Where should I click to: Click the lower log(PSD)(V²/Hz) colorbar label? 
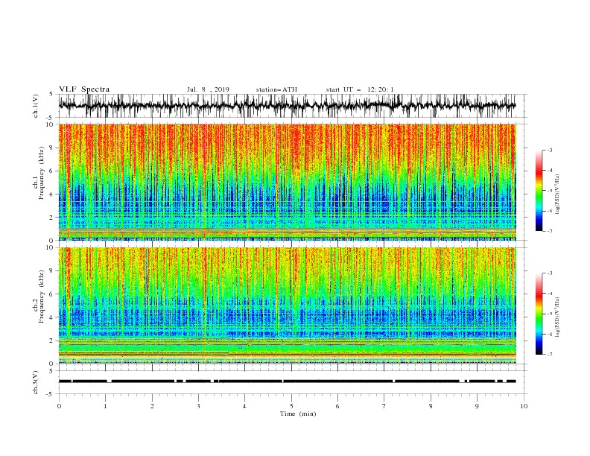(x=558, y=317)
